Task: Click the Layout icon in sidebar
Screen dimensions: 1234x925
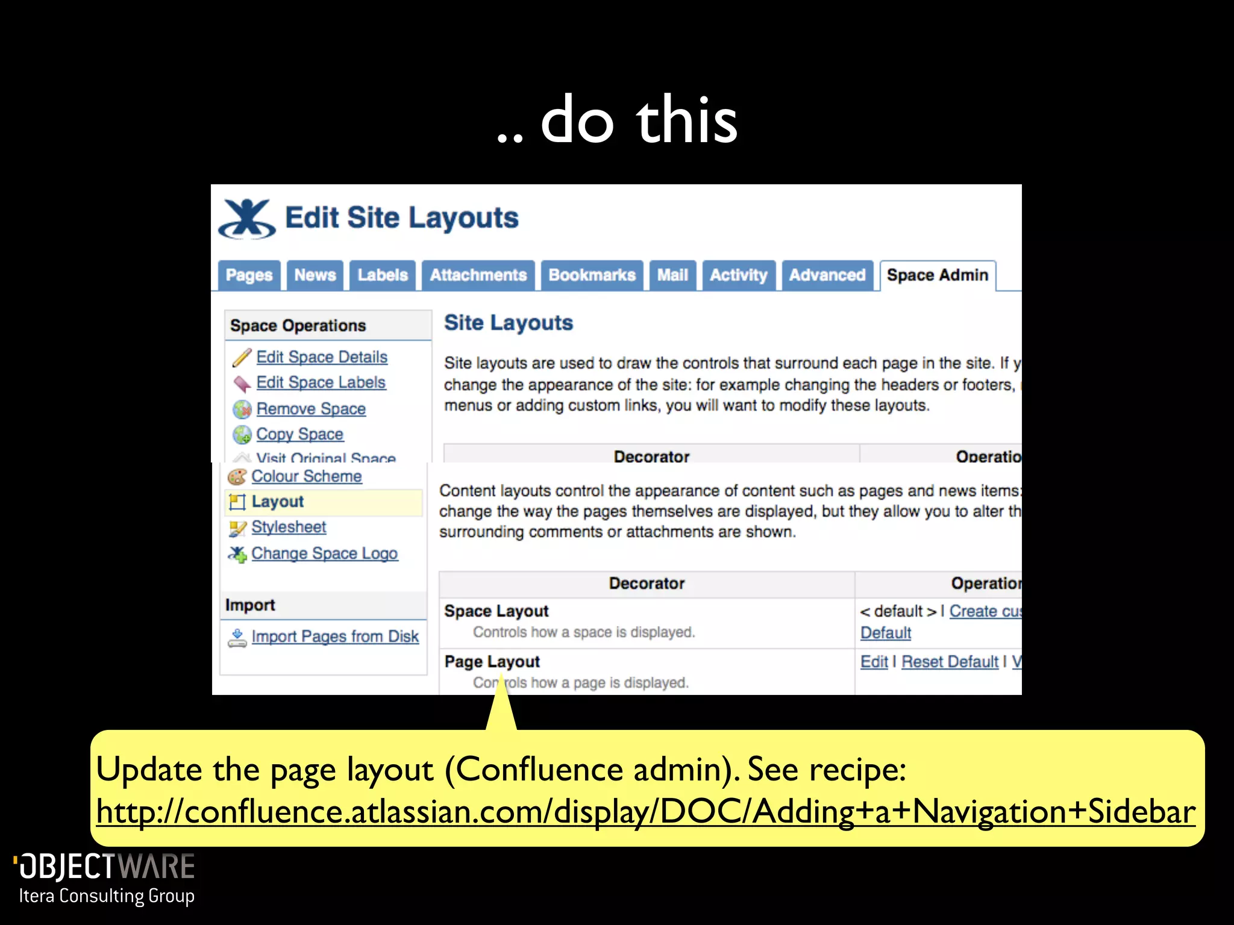Action: click(x=237, y=502)
